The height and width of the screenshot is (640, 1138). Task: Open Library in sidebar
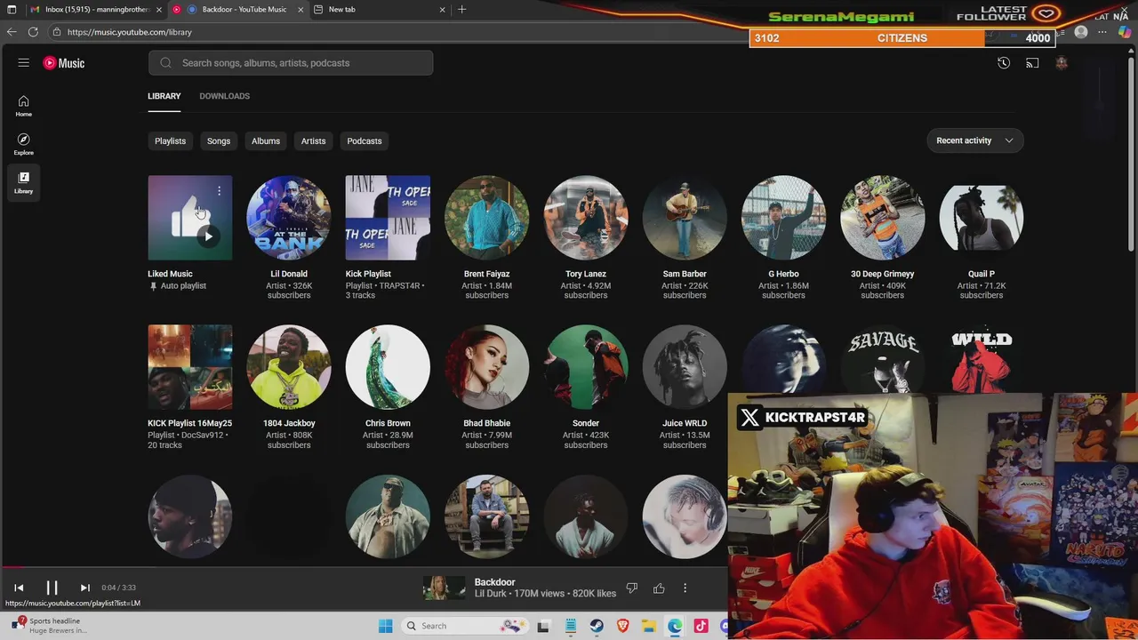click(x=24, y=182)
